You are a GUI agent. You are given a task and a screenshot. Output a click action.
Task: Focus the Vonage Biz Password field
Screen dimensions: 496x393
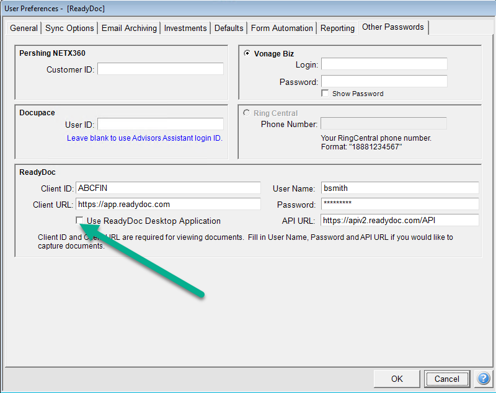(384, 81)
